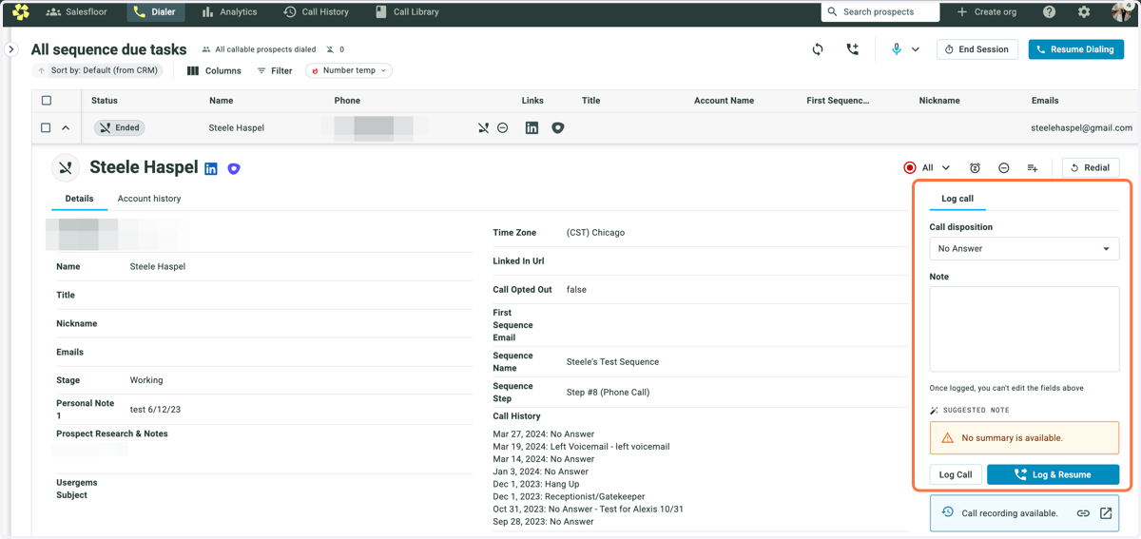1141x539 pixels.
Task: Copy the call recording link icon
Action: click(1083, 513)
